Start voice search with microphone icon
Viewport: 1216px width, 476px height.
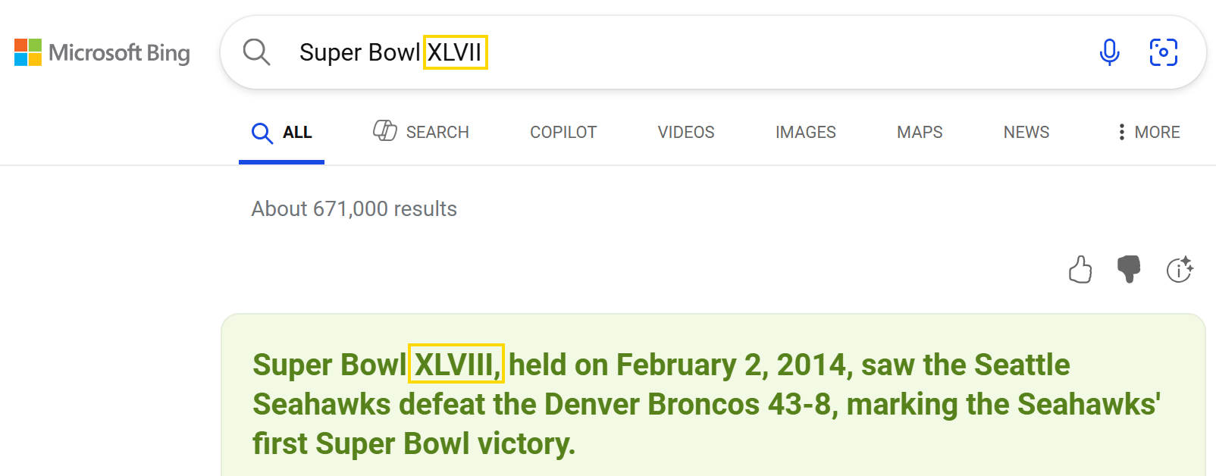coord(1109,52)
